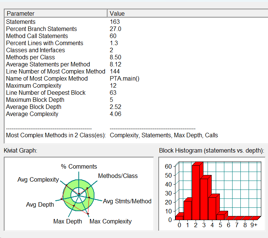268x238 pixels.
Task: Select Line Number of Most Complex Method
Action: pyautogui.click(x=56, y=71)
